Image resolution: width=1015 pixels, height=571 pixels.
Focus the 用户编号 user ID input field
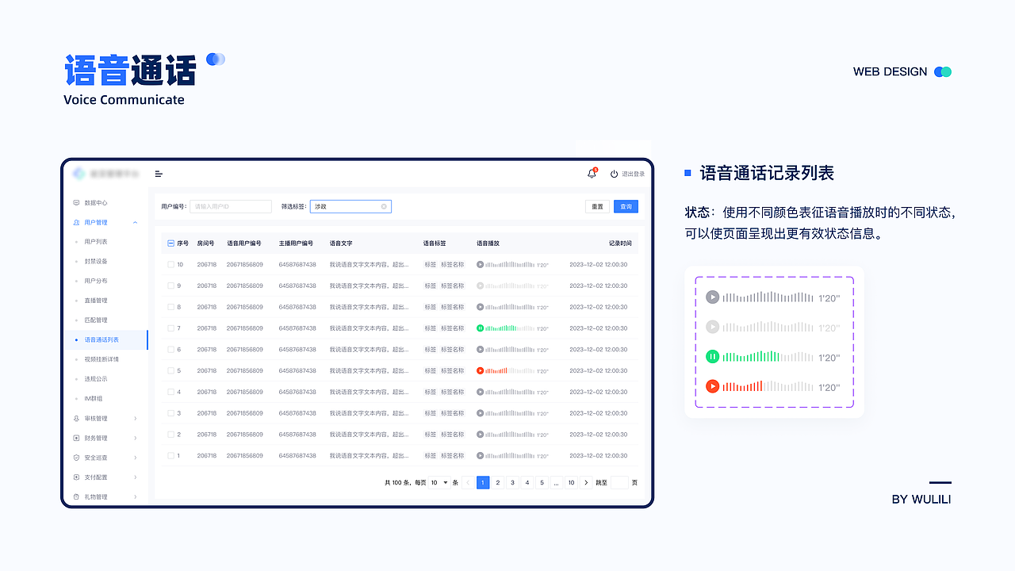pos(231,206)
